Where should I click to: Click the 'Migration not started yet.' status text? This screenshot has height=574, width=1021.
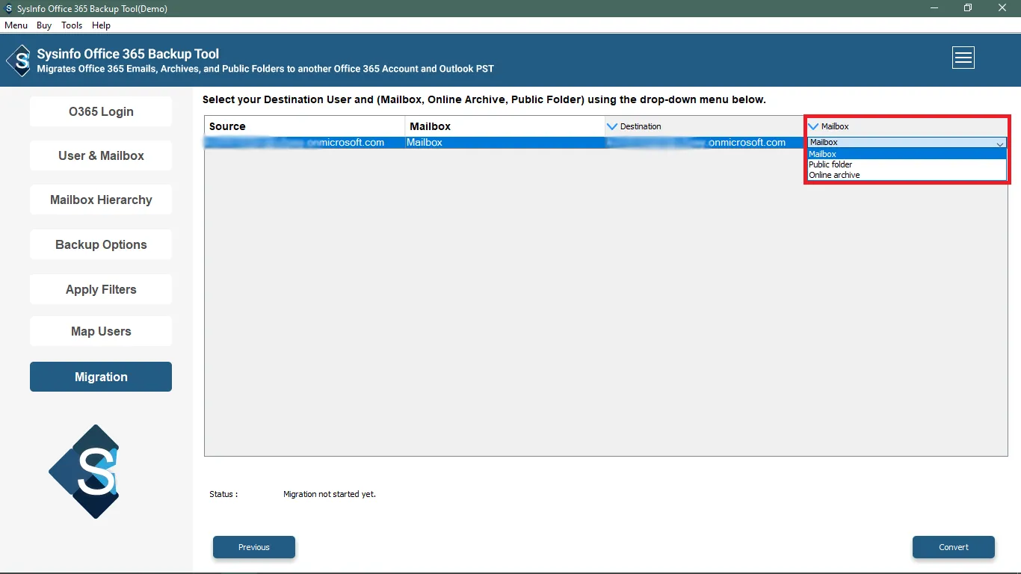click(330, 494)
